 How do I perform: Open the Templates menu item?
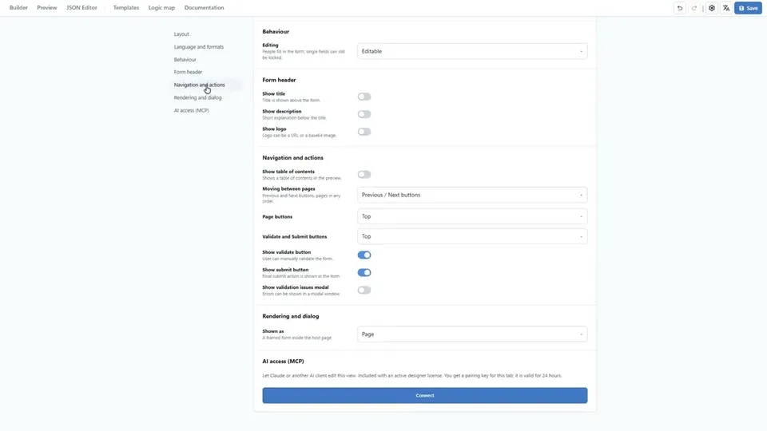(x=126, y=8)
